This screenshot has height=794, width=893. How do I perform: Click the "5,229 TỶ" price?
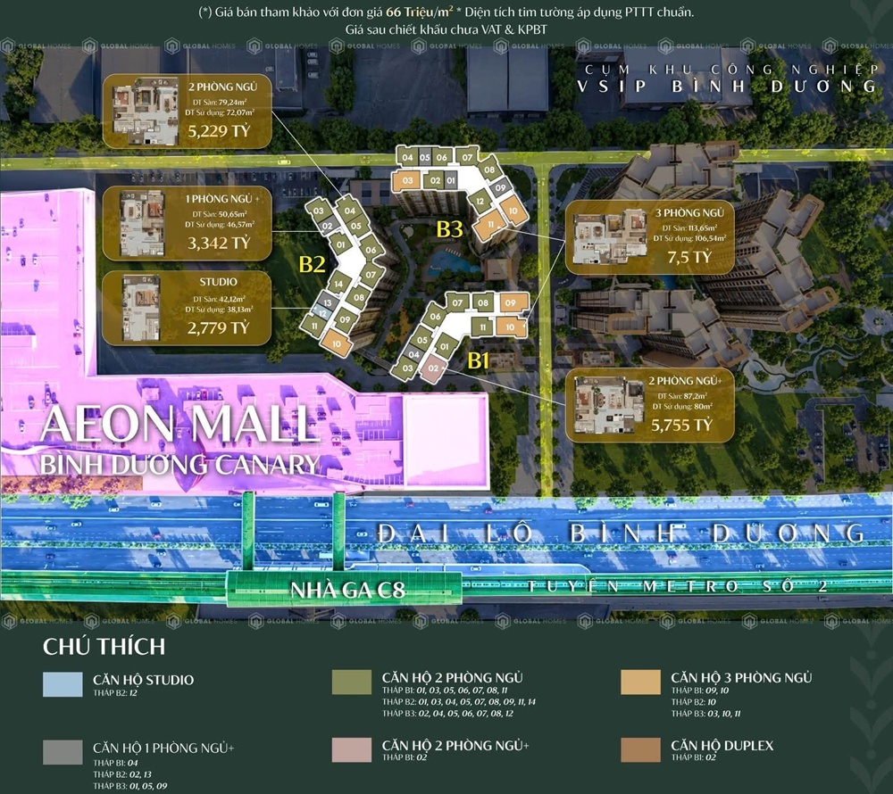pyautogui.click(x=220, y=131)
